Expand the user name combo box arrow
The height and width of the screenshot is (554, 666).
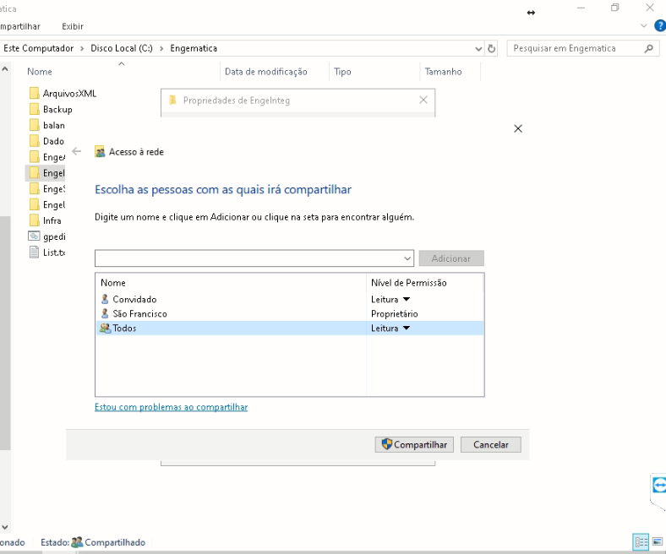pyautogui.click(x=407, y=258)
